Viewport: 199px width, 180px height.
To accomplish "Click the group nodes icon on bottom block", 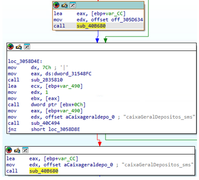I will pyautogui.click(x=25, y=150).
